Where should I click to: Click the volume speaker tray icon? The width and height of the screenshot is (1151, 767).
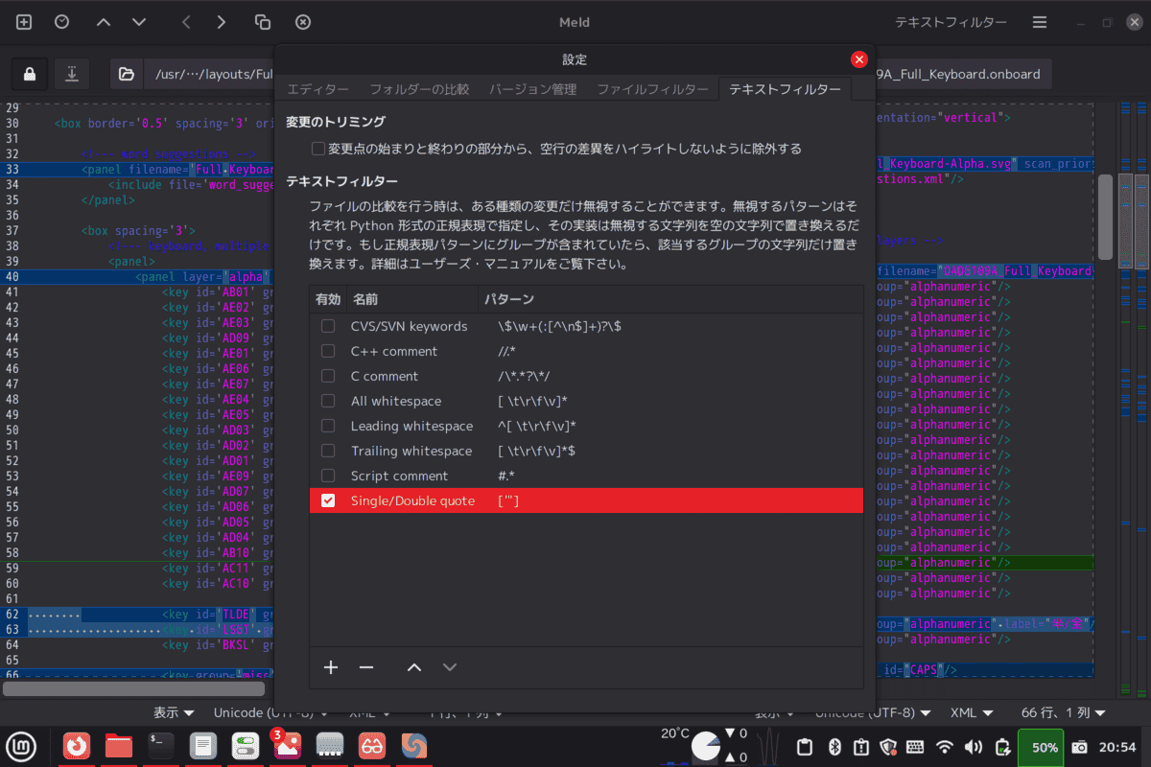973,747
